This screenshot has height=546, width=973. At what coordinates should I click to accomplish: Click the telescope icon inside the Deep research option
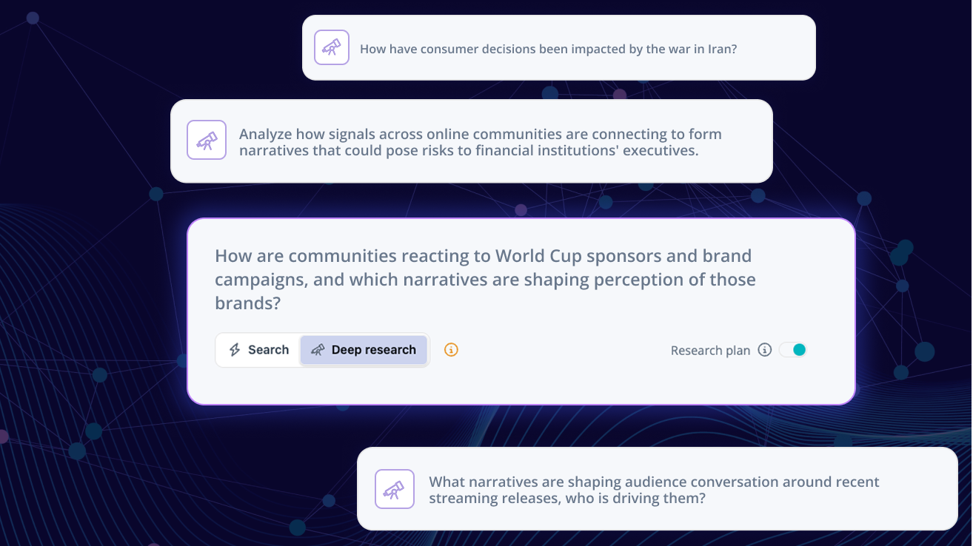[x=318, y=349]
